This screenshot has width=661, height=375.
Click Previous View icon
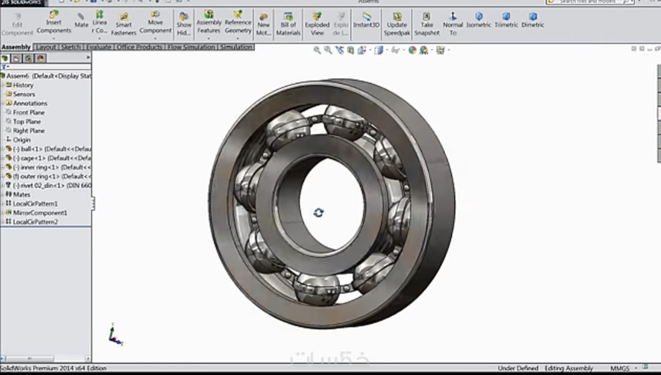340,50
